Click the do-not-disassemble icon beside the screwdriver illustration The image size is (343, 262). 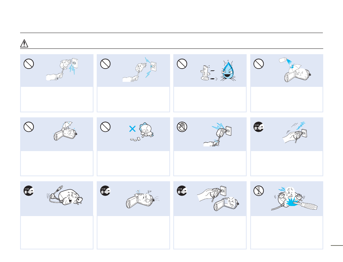pyautogui.click(x=259, y=191)
